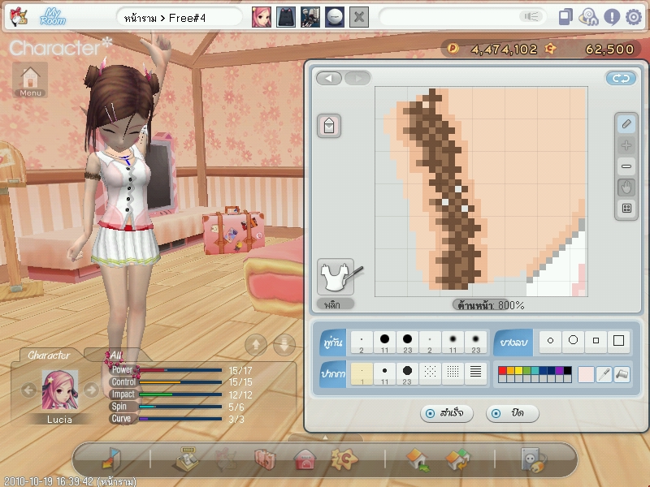650x487 pixels.
Task: Click the current pink color preview
Action: (586, 374)
